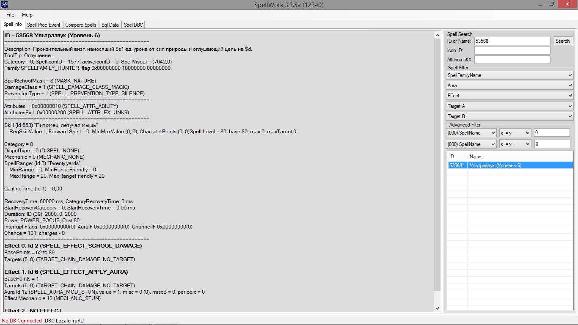Image resolution: width=578 pixels, height=325 pixels.
Task: Click the 'Aura Id 12 (SPELL_AURA_MOD_STUN)' line
Action: pos(105,292)
